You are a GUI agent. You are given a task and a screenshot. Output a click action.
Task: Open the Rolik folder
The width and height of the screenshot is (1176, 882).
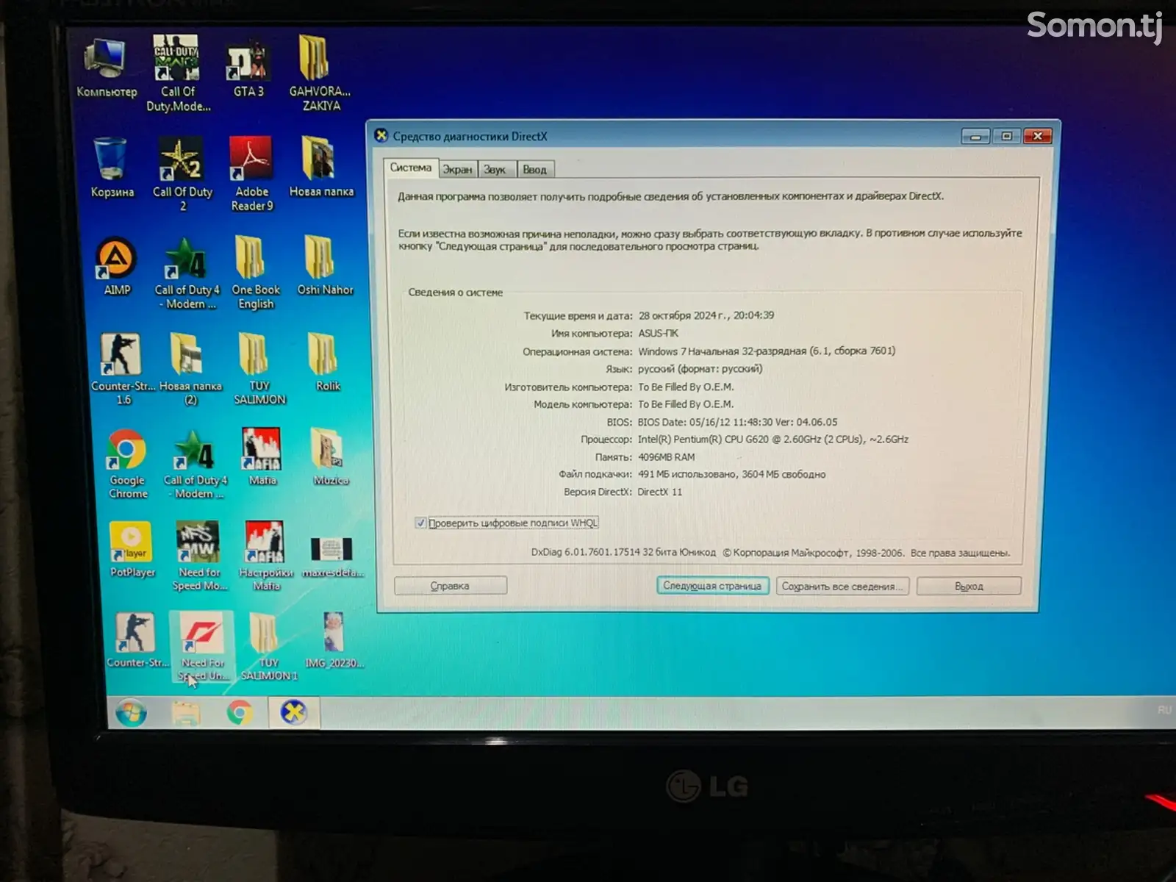coord(327,362)
